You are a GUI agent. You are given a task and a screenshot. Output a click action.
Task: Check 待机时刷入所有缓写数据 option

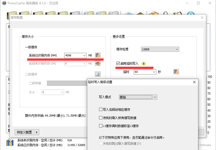(x=100, y=118)
